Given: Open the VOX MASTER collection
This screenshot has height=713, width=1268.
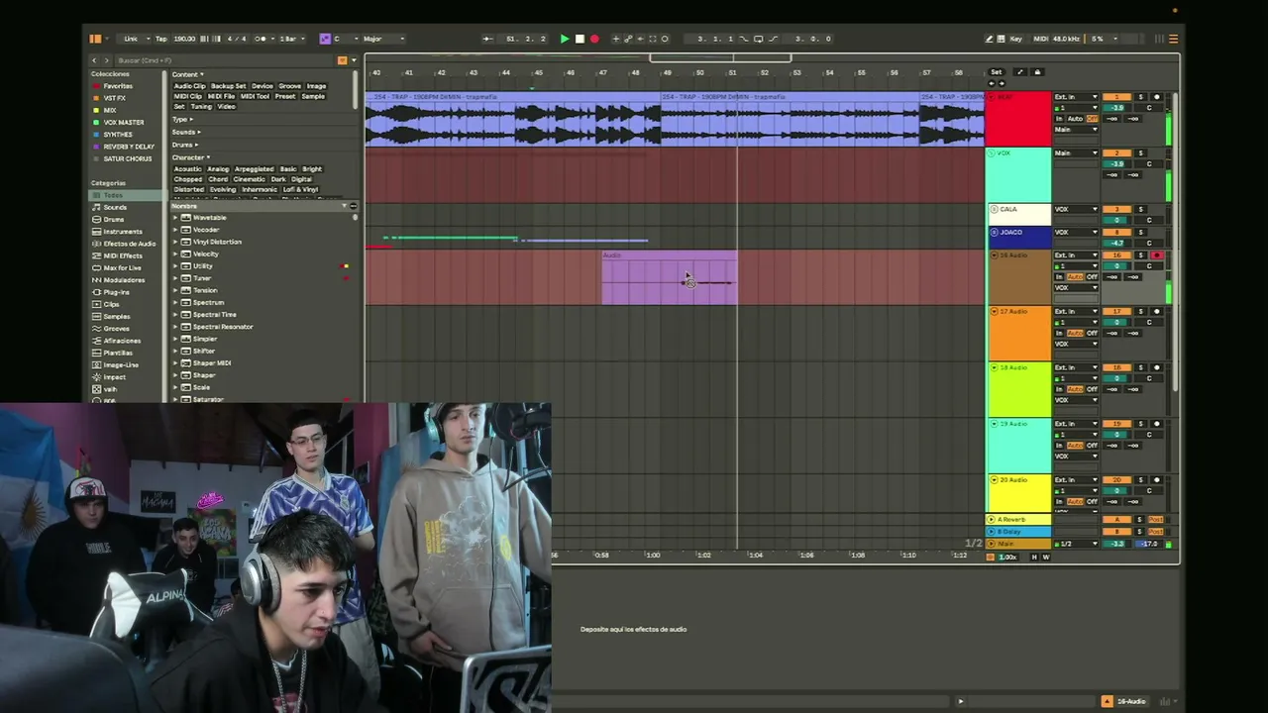Looking at the screenshot, I should (124, 122).
